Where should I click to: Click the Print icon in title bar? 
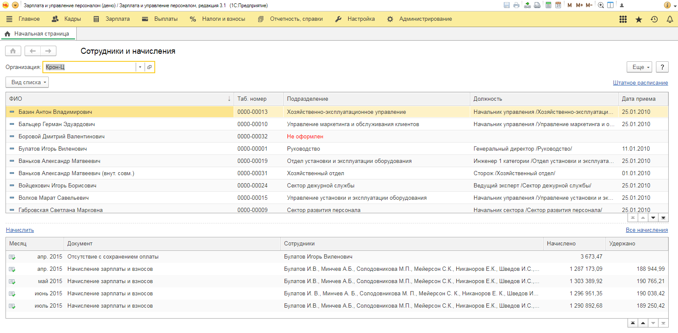pyautogui.click(x=516, y=5)
